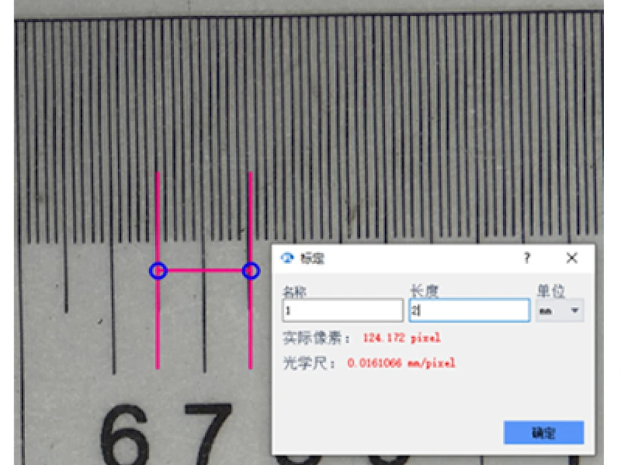Confirm calibration with the blue 确定 button
Viewport: 621px width, 465px height.
pyautogui.click(x=544, y=433)
